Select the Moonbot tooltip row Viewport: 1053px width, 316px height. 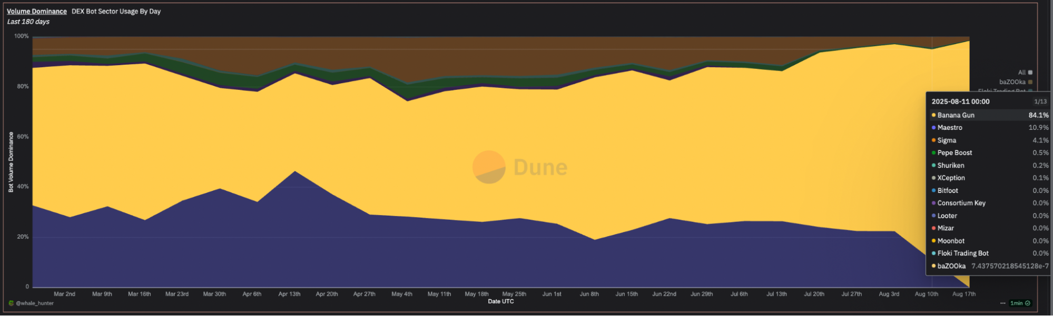(989, 241)
